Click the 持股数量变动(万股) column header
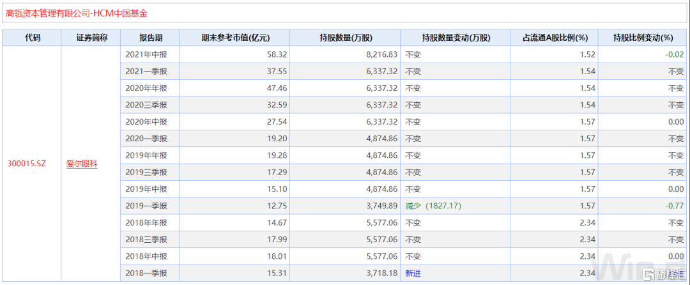 pyautogui.click(x=454, y=38)
